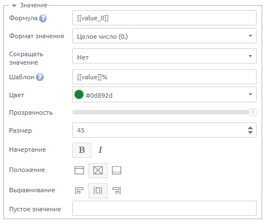The width and height of the screenshot is (265, 222).
Task: Click the Пустое значение input field
Action: pyautogui.click(x=164, y=209)
